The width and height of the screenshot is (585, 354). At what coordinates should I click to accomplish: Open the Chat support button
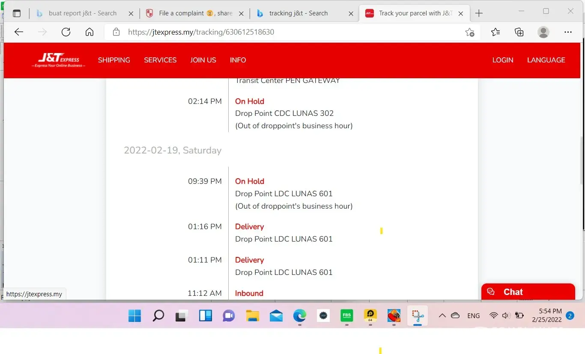pyautogui.click(x=528, y=292)
